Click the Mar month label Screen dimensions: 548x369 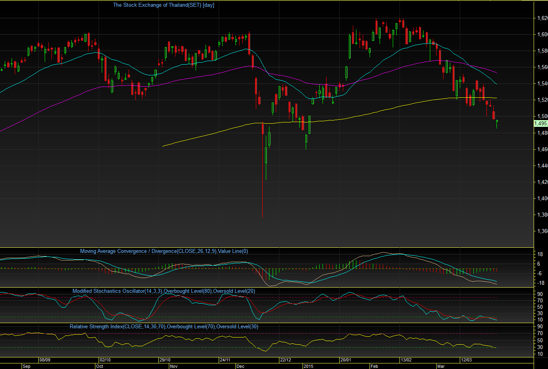point(441,366)
